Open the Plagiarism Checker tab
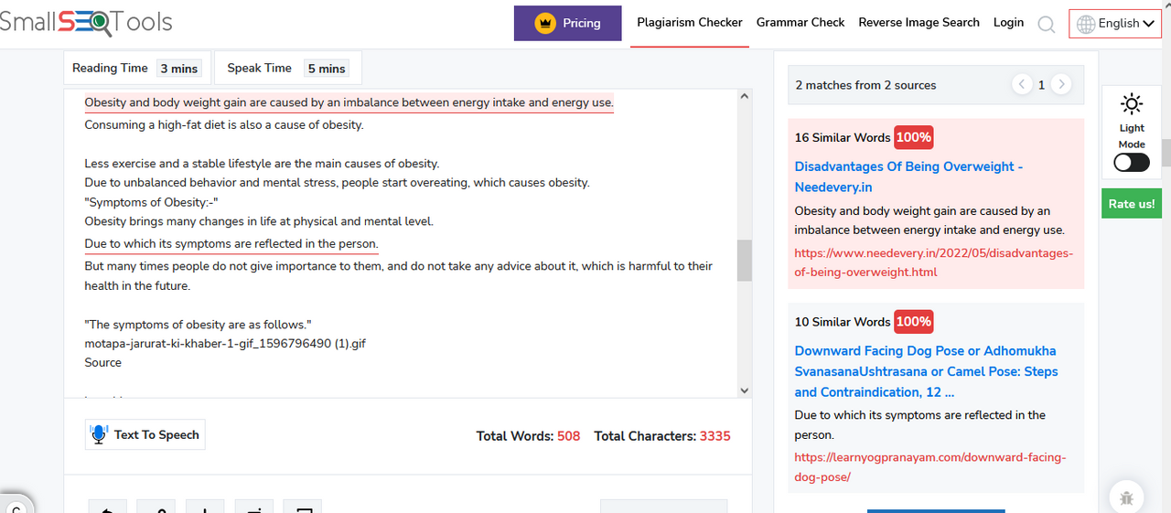Image resolution: width=1171 pixels, height=513 pixels. pyautogui.click(x=690, y=23)
